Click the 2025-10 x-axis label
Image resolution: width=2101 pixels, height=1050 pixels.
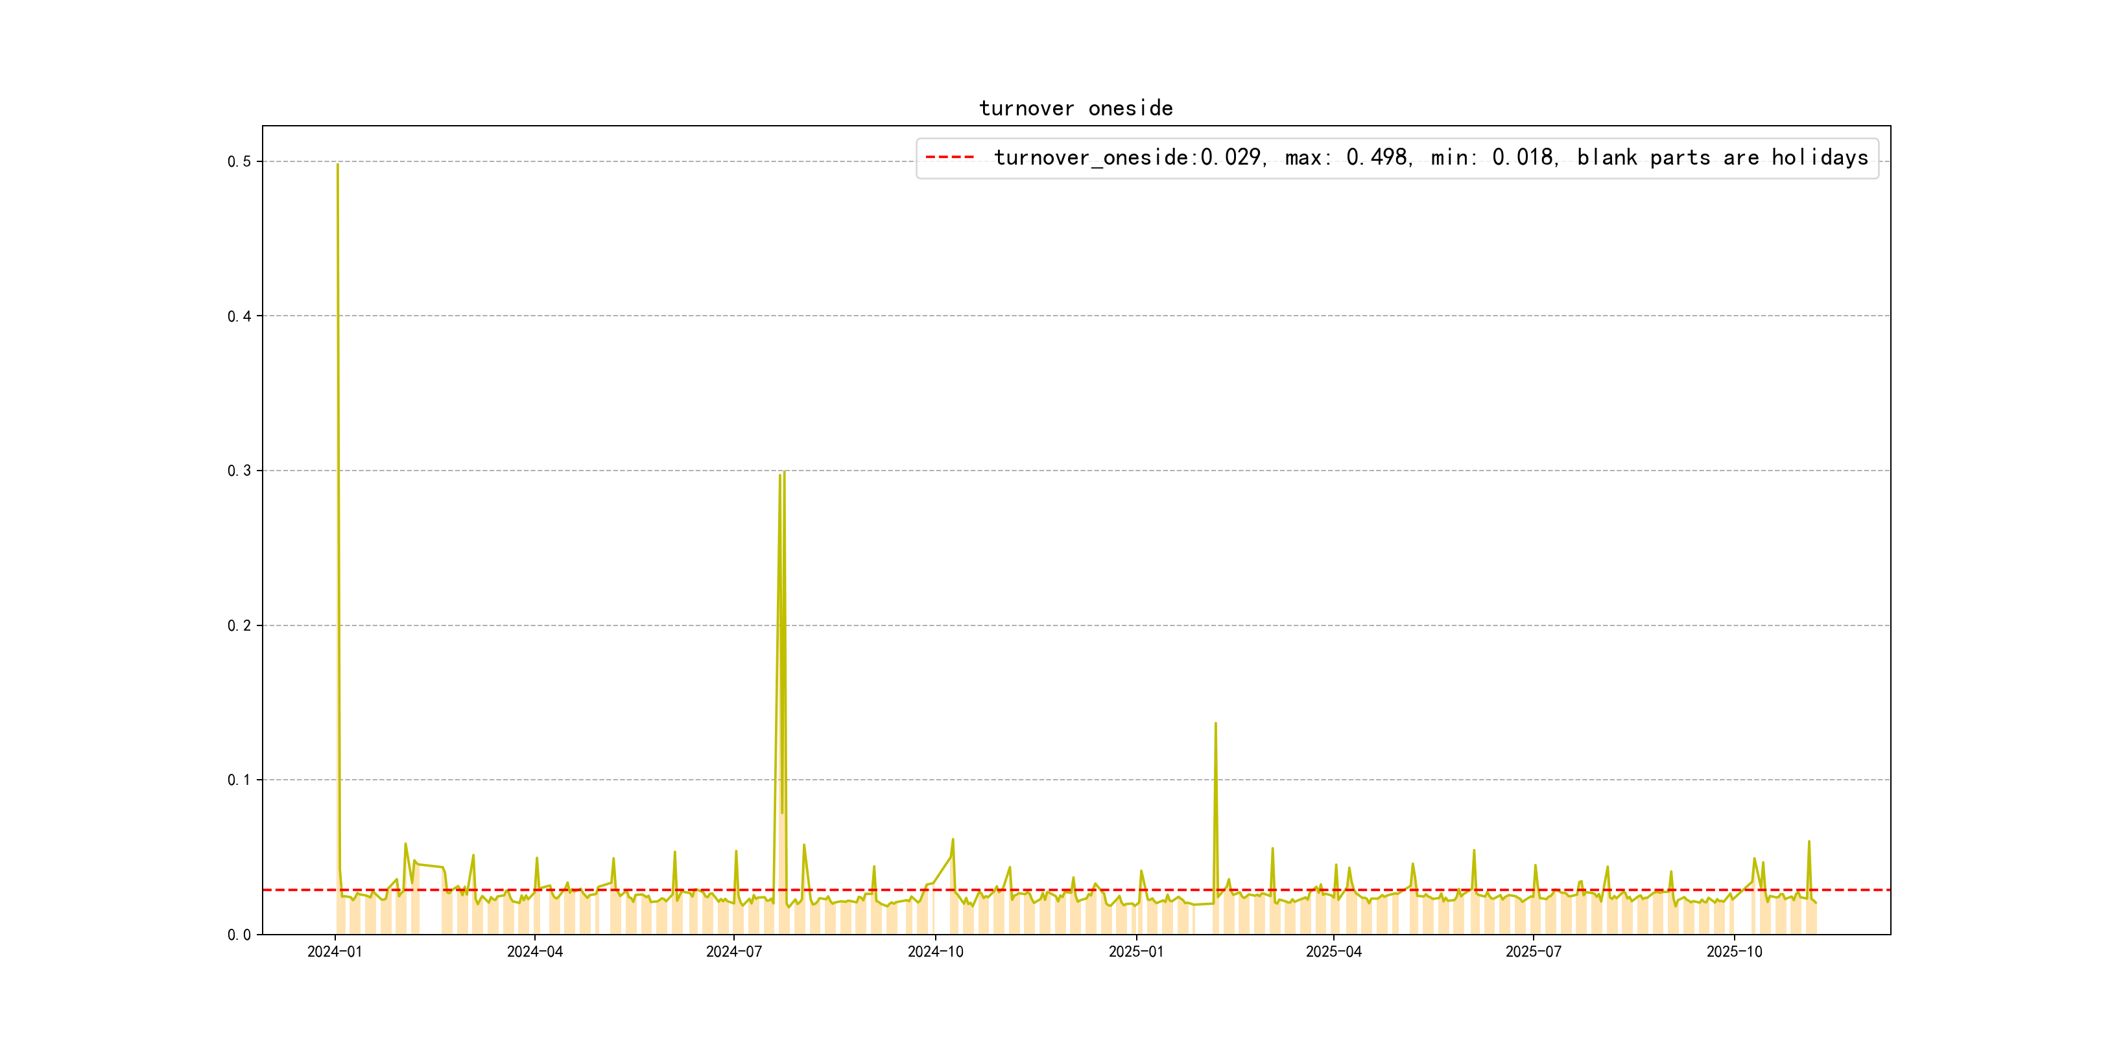[1734, 952]
